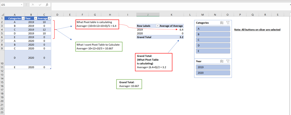The height and width of the screenshot is (115, 291).
Task: Select slicer button C in Categories
Action: tap(213, 40)
